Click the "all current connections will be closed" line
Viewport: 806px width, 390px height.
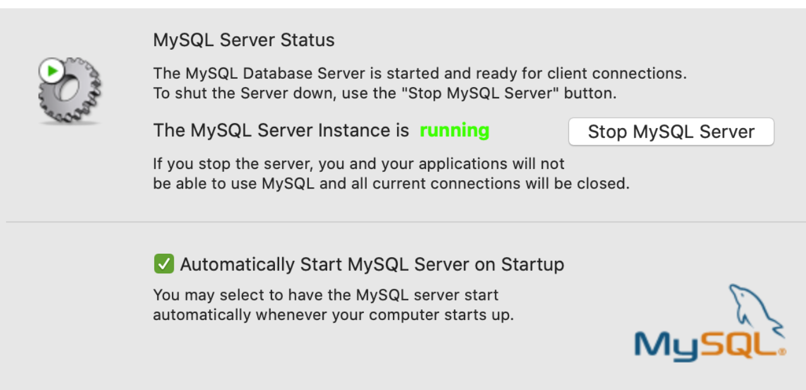(391, 183)
